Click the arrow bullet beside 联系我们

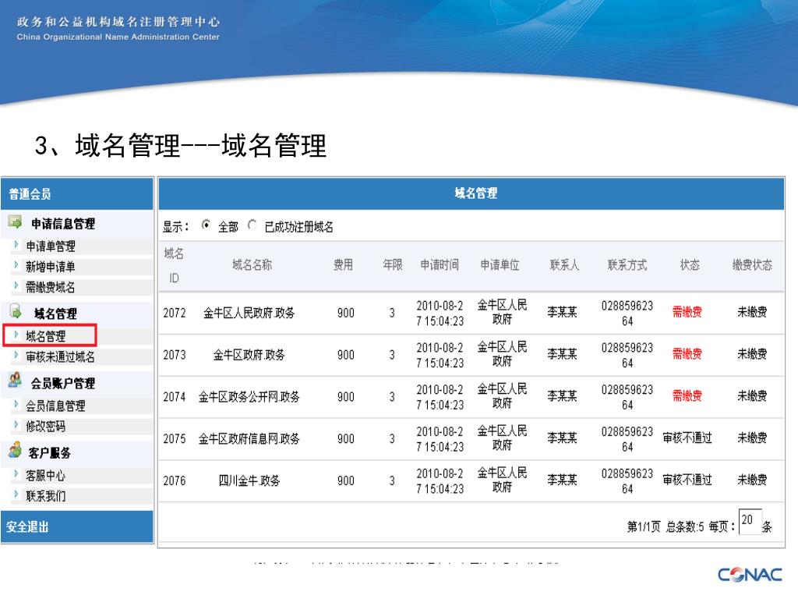pos(16,494)
